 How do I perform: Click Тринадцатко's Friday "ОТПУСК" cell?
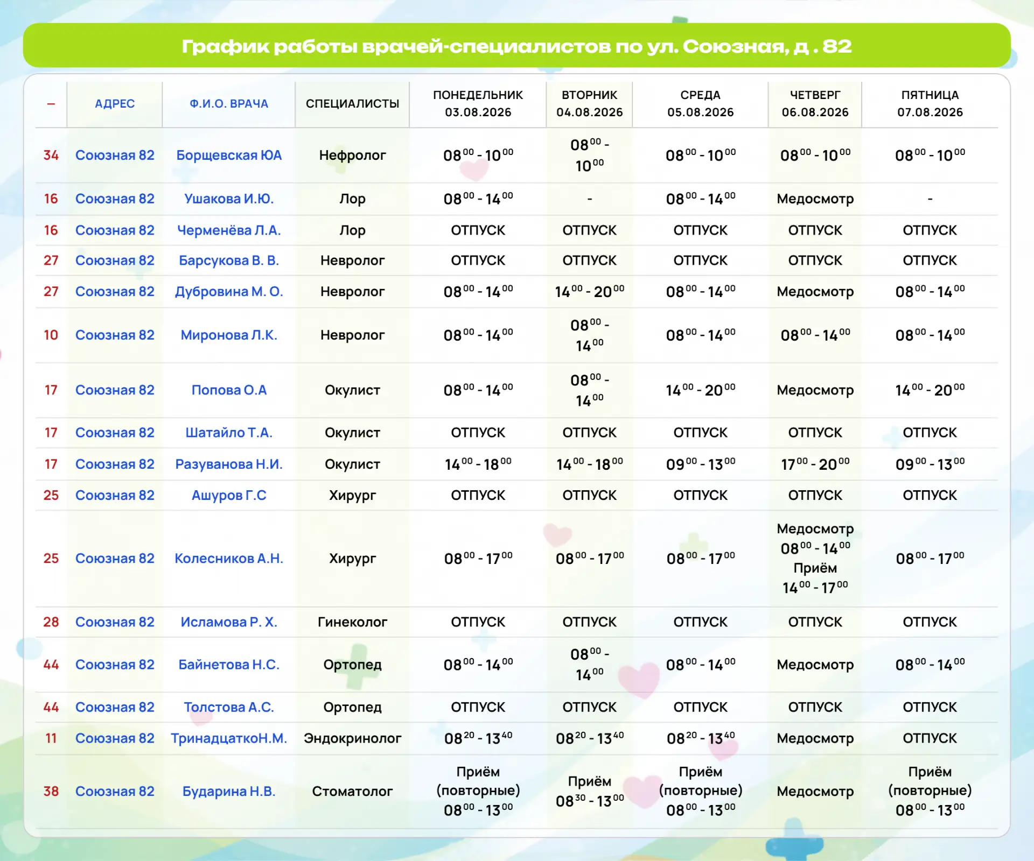[930, 738]
